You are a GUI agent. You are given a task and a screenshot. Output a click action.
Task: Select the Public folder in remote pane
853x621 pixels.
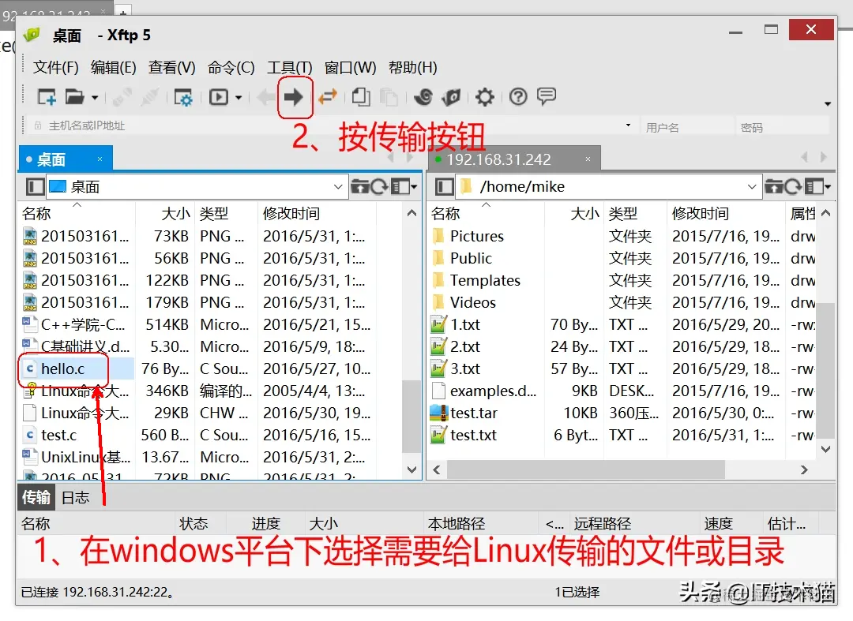pyautogui.click(x=471, y=259)
